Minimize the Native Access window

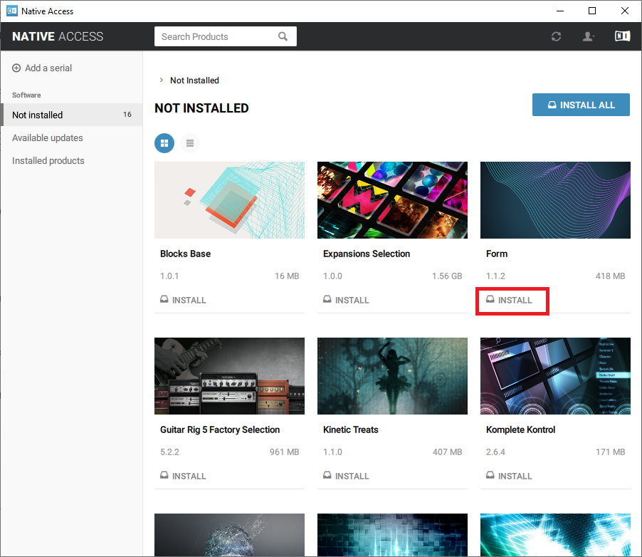coord(559,11)
